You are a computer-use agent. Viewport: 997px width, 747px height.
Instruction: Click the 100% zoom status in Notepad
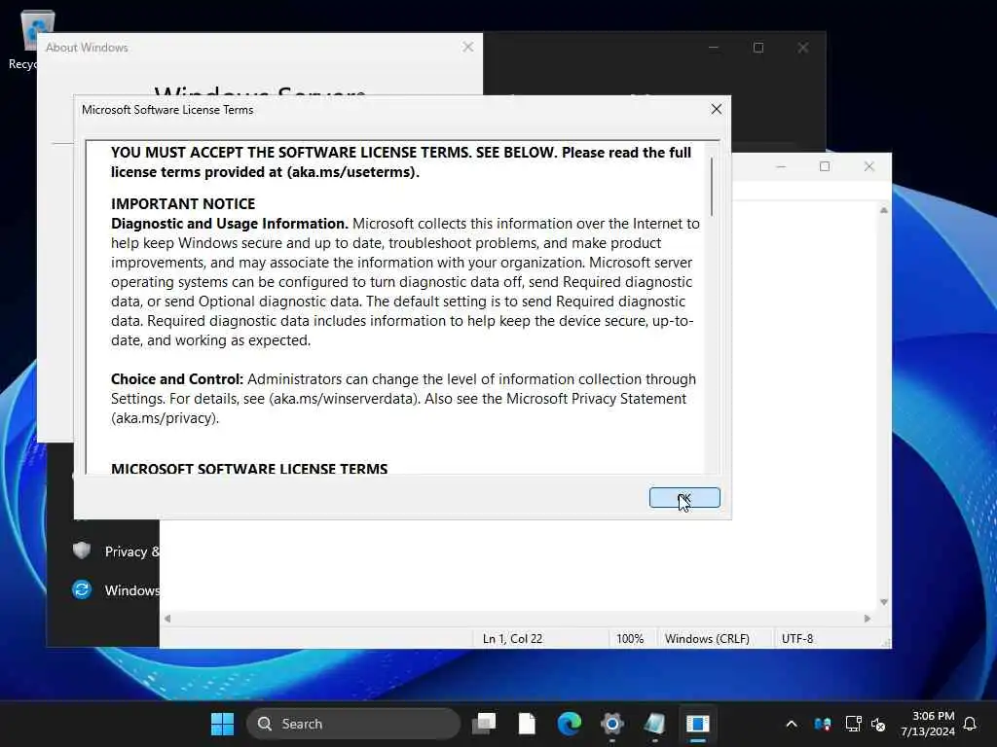pos(630,638)
